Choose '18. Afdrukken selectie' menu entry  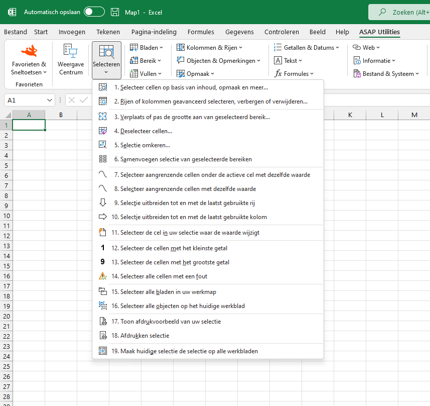tap(208, 335)
